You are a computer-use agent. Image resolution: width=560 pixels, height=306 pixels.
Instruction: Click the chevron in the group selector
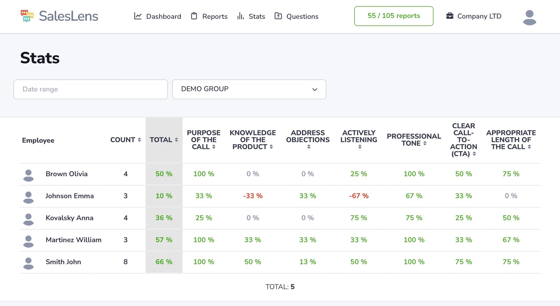point(315,90)
